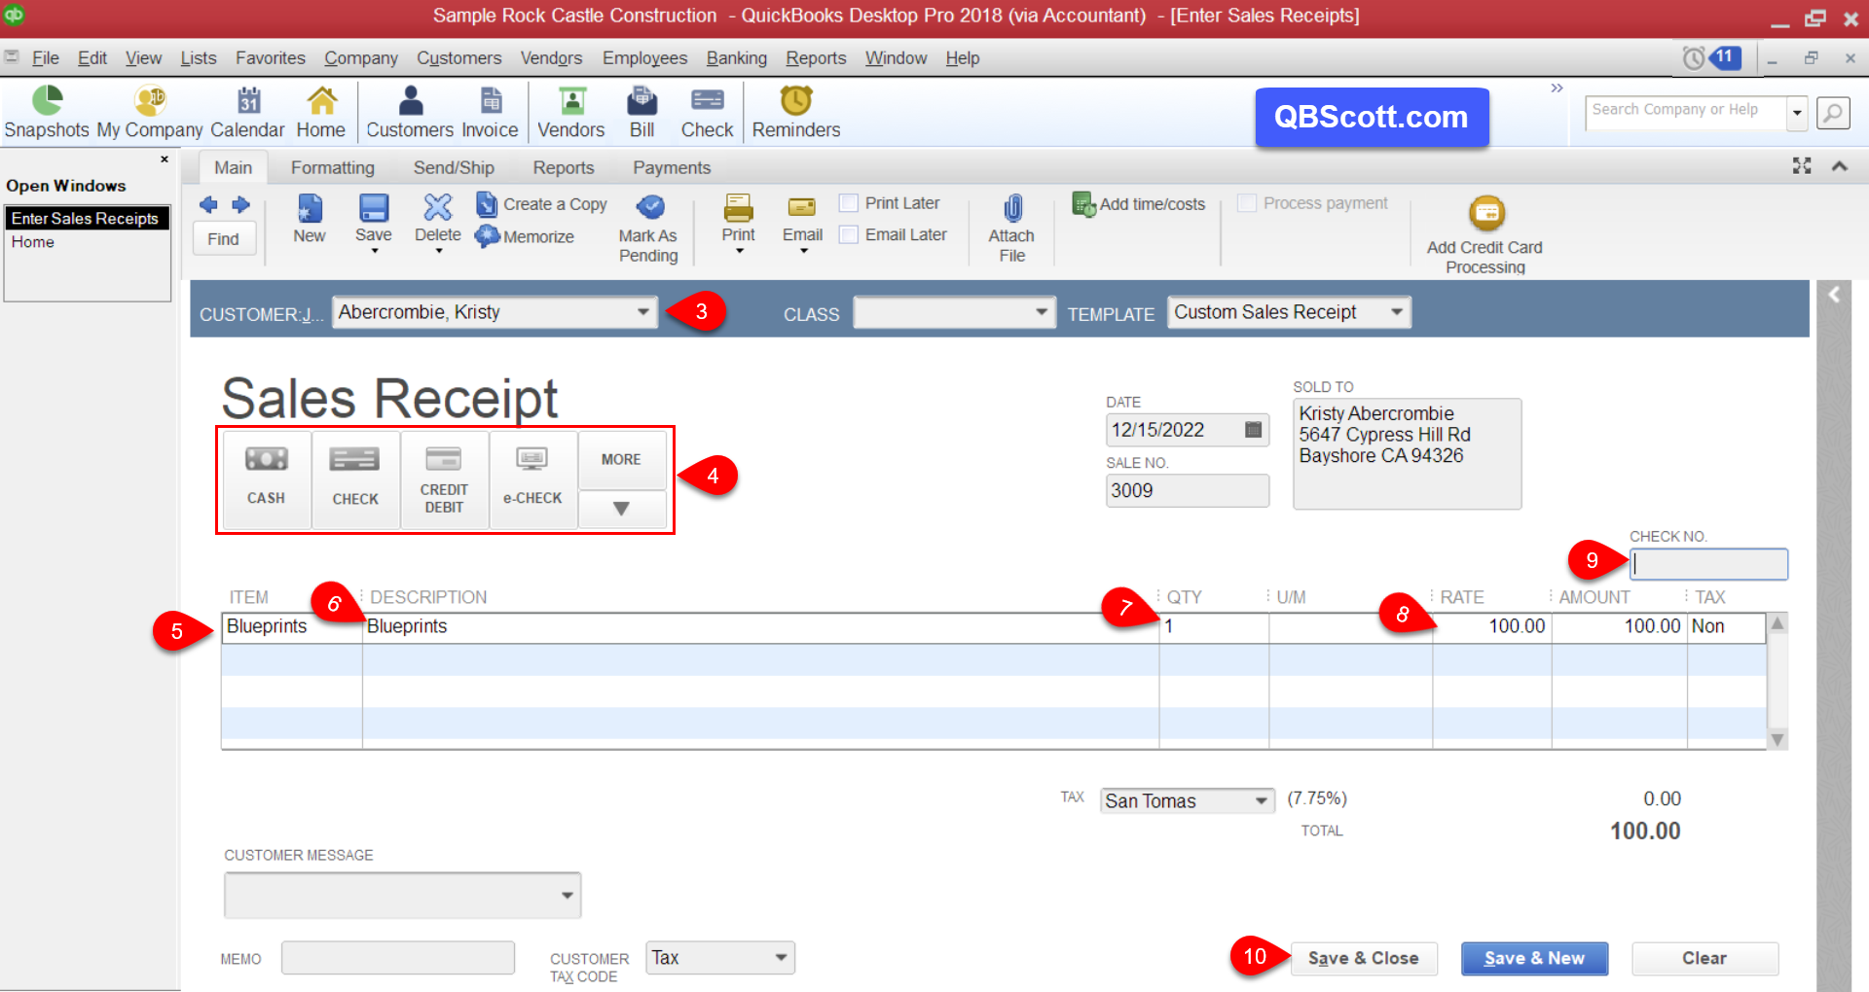
Task: Select the e-Check payment method
Action: point(531,477)
